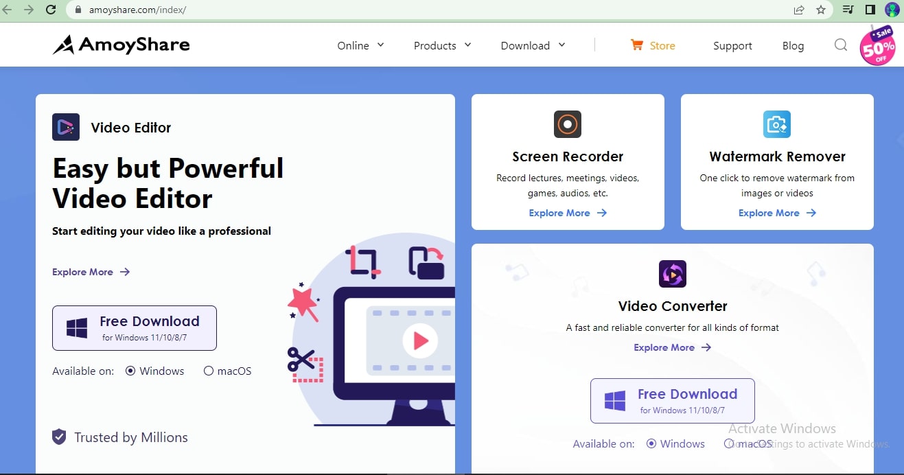The width and height of the screenshot is (904, 475).
Task: Expand the Online menu dropdown
Action: point(360,45)
